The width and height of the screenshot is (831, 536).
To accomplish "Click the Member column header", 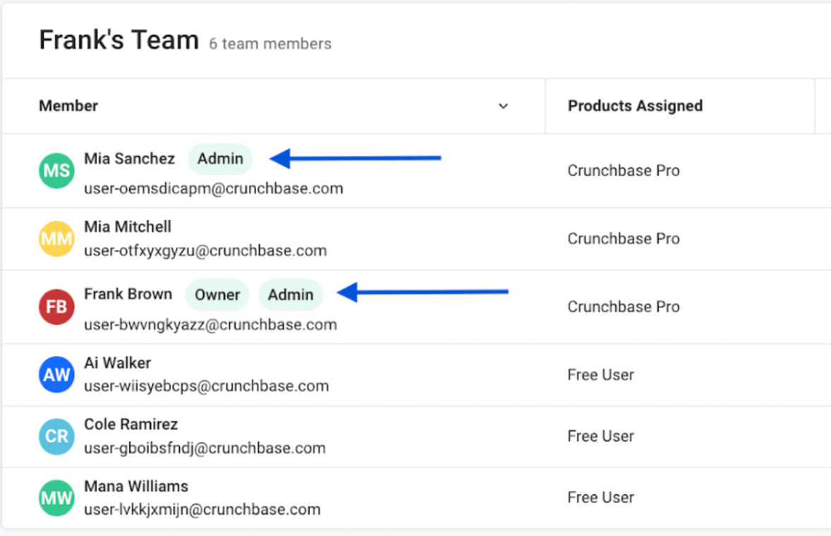I will [x=274, y=106].
